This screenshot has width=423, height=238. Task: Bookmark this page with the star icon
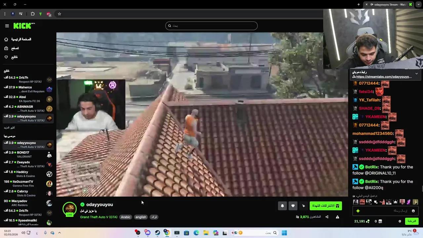click(x=59, y=14)
